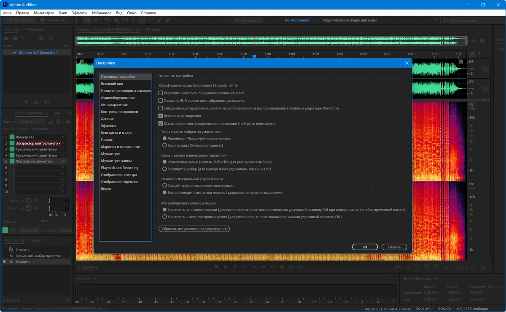Select Аудиооборудование in settings list
The image size is (506, 312).
pos(118,98)
